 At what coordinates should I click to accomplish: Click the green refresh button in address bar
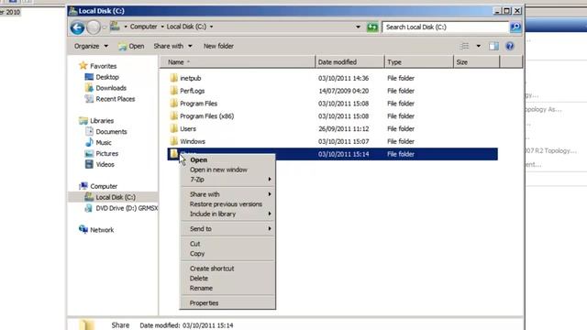pyautogui.click(x=372, y=27)
